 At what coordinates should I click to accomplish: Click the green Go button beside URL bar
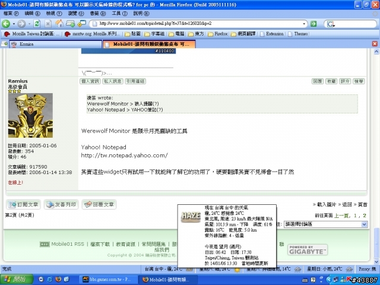click(x=313, y=24)
